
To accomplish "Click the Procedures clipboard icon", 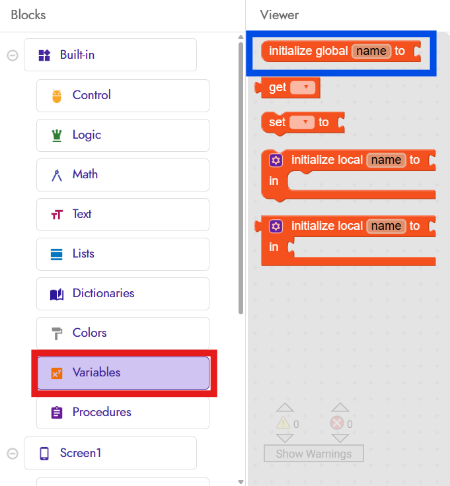I will (57, 413).
